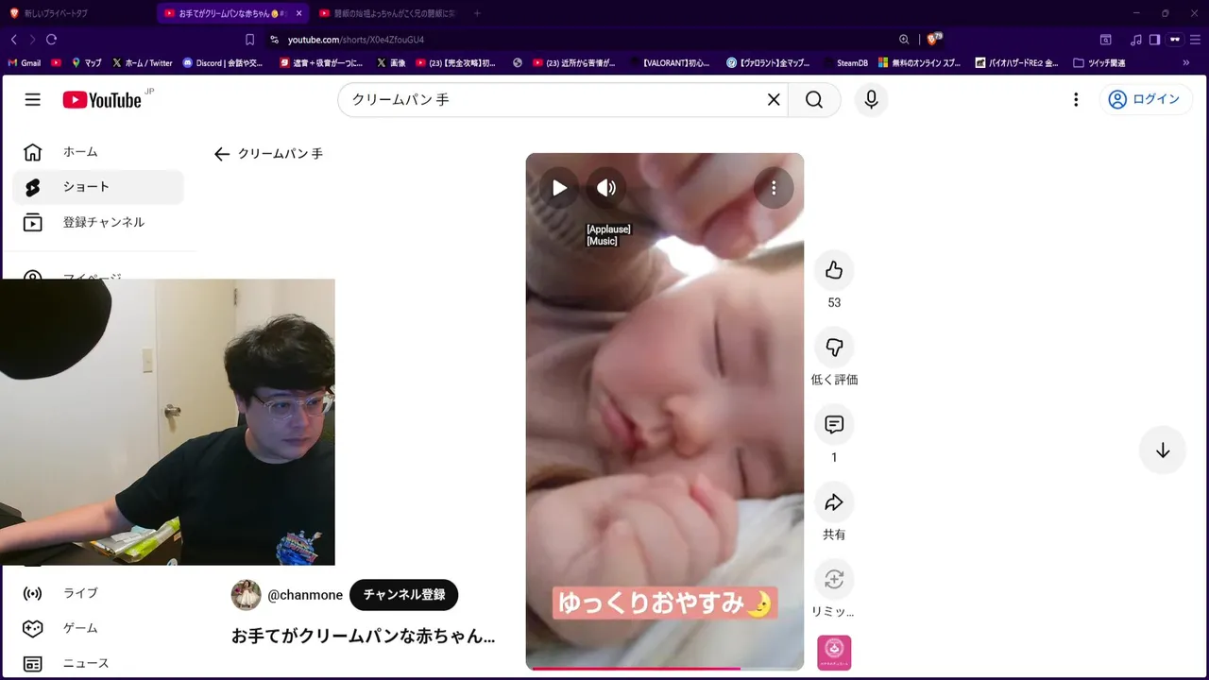This screenshot has width=1209, height=680.
Task: Start voice search with the microphone
Action: pos(871,99)
